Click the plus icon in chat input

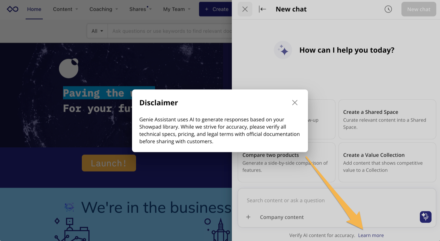click(248, 217)
